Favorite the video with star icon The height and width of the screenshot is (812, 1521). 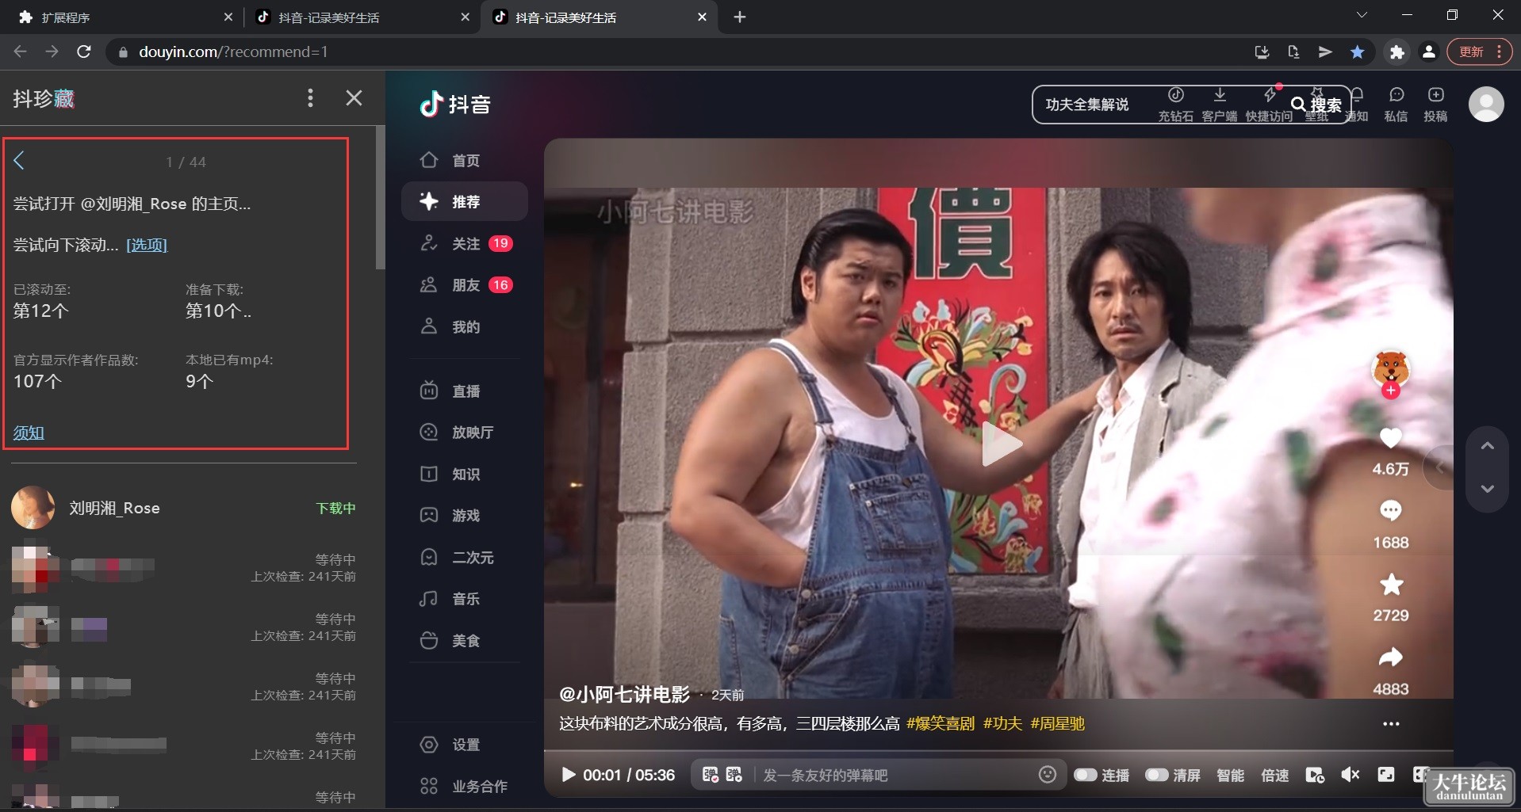pyautogui.click(x=1391, y=585)
